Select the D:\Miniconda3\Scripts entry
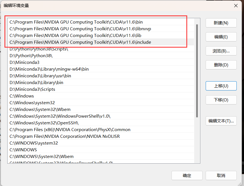This screenshot has width=244, height=186. 101,89
